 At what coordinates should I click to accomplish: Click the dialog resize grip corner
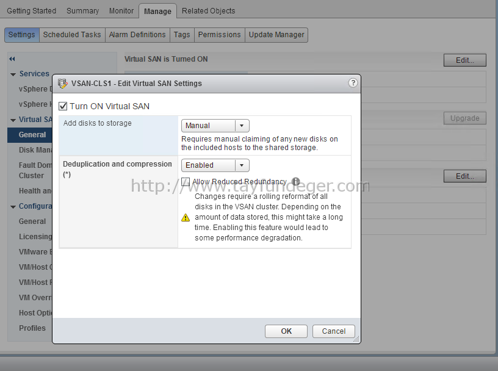pos(356,339)
